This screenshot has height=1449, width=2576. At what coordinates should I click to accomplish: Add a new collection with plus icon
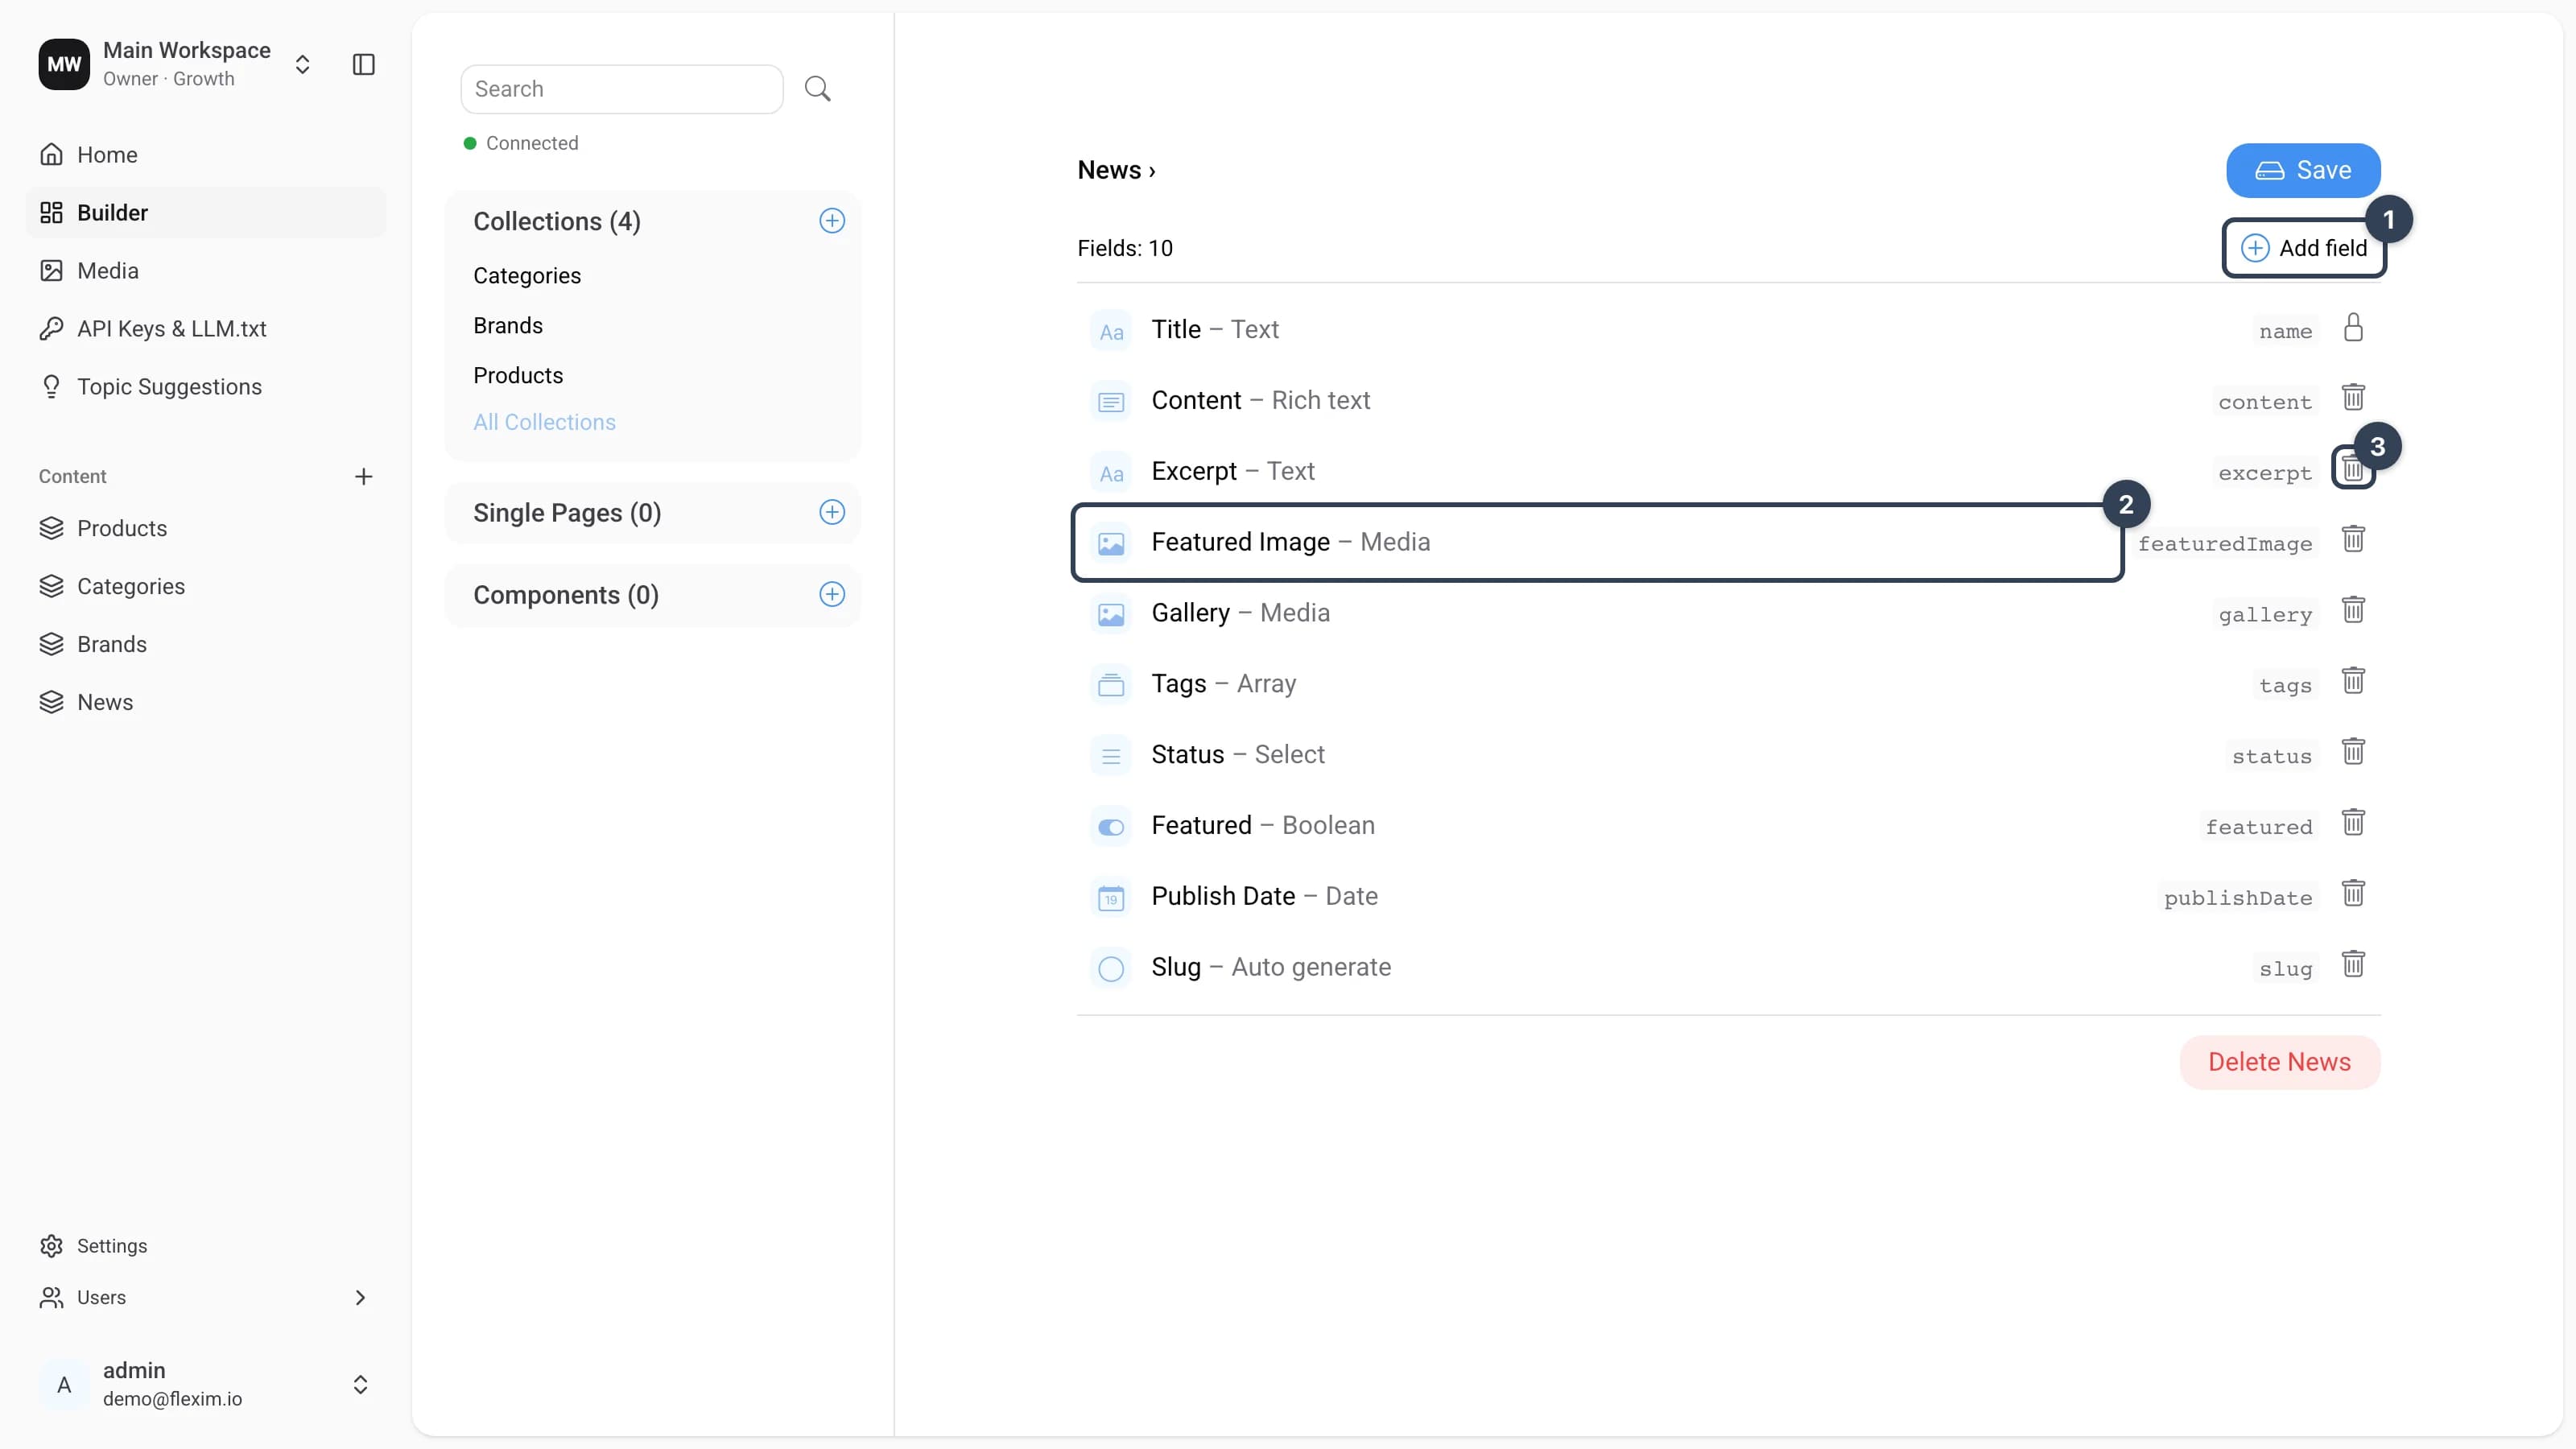832,221
